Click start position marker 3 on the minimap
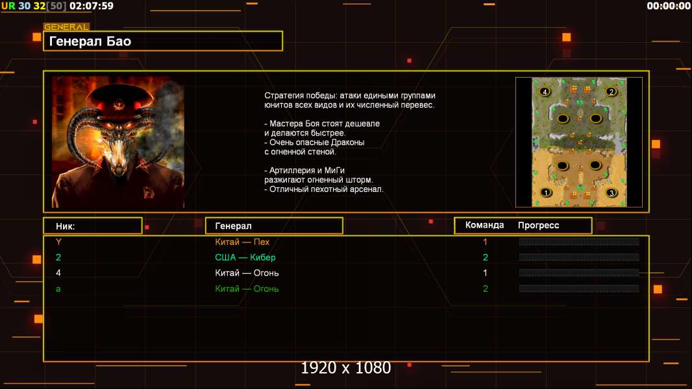The image size is (692, 389). click(x=612, y=193)
